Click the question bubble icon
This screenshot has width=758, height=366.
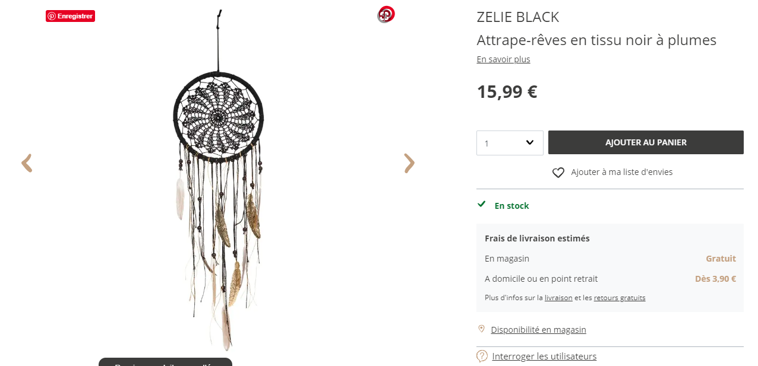coord(482,357)
